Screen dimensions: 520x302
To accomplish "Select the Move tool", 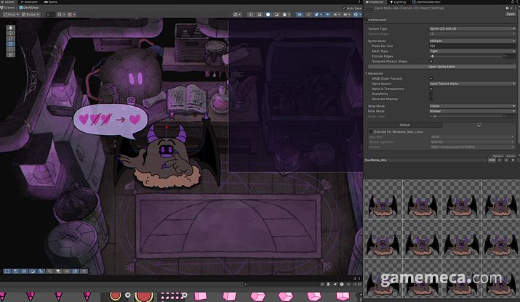I will coord(11,33).
